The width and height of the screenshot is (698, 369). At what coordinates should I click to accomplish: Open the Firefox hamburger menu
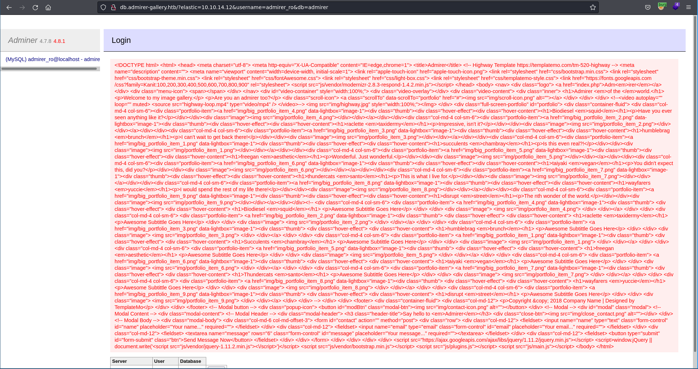tap(689, 7)
